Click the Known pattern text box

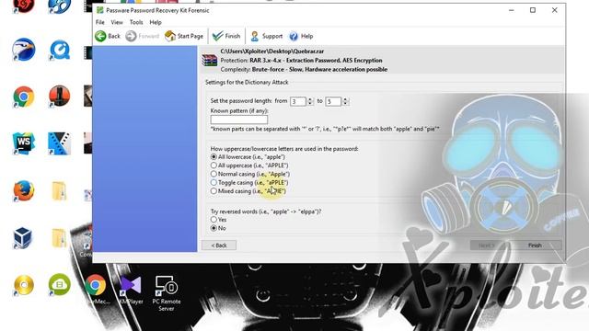[x=239, y=120]
